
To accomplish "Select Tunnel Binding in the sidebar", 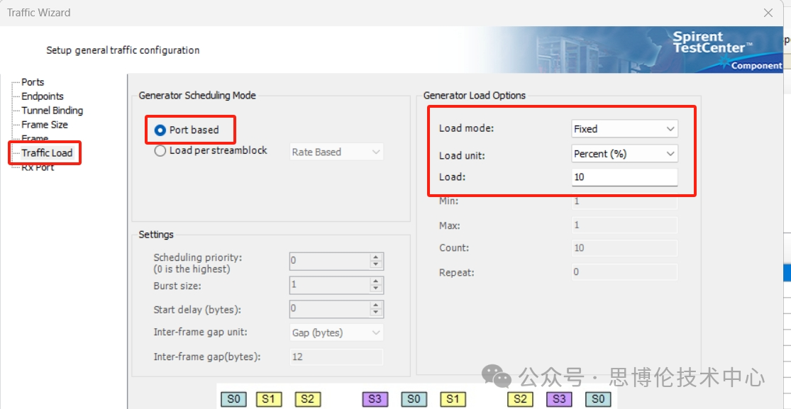I will 52,111.
